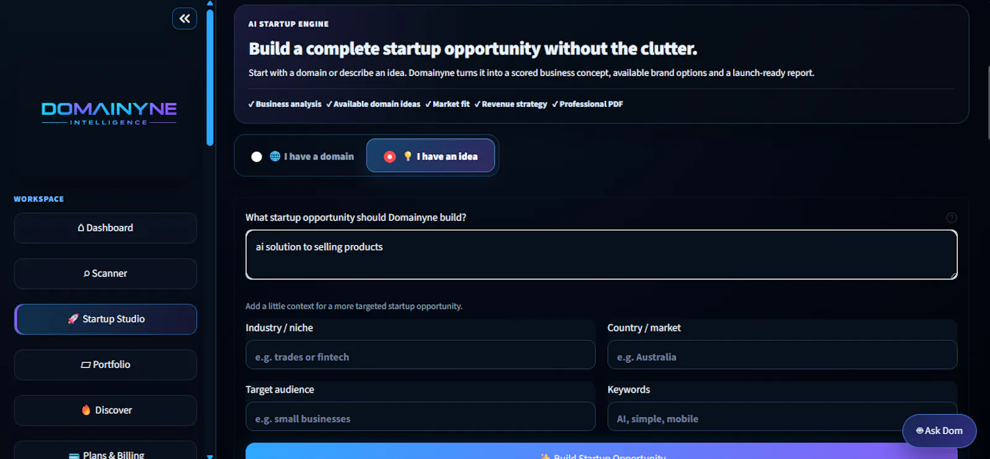Click the help question mark icon

coord(952,218)
